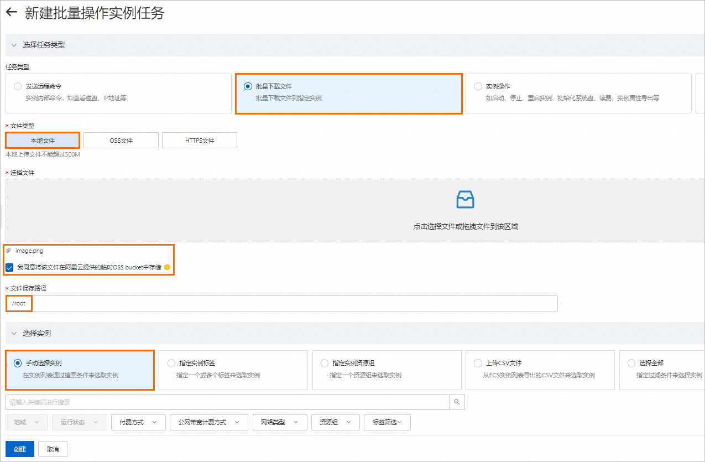
Task: Click the paperclip icon next to image.png
Action: 8,251
